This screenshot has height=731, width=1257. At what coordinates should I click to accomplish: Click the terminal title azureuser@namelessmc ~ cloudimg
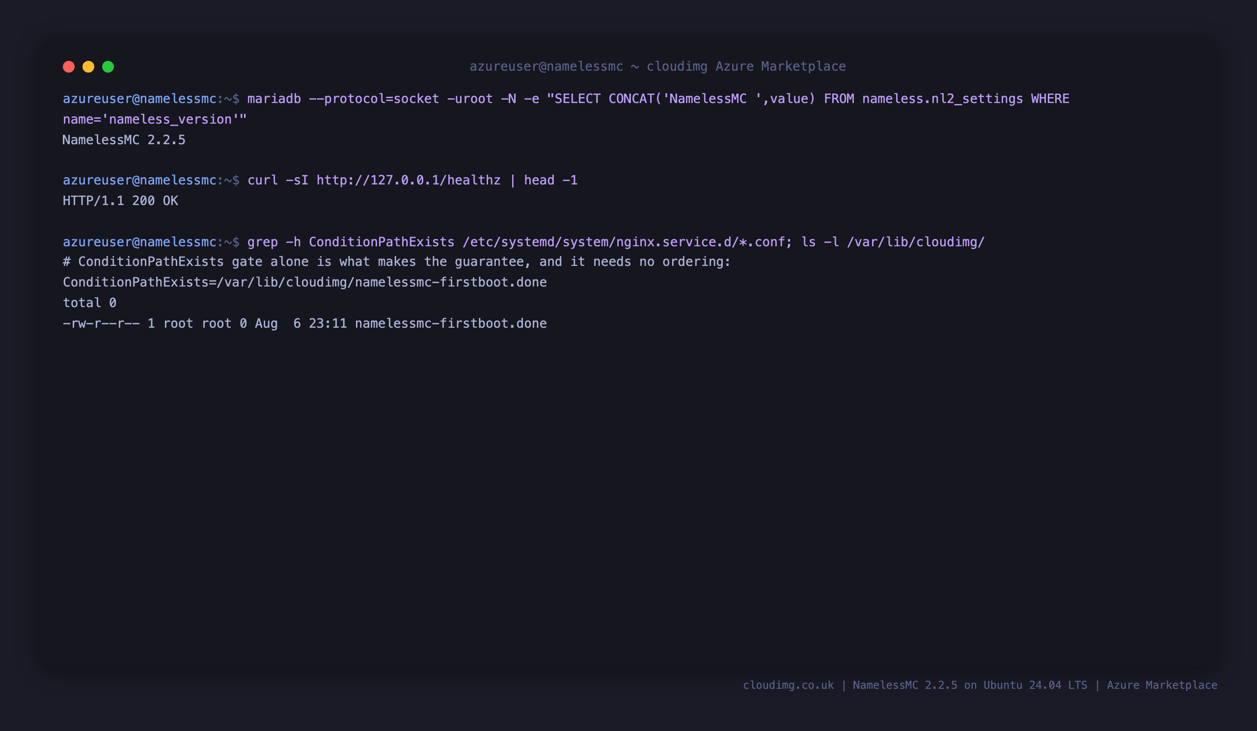click(x=657, y=66)
